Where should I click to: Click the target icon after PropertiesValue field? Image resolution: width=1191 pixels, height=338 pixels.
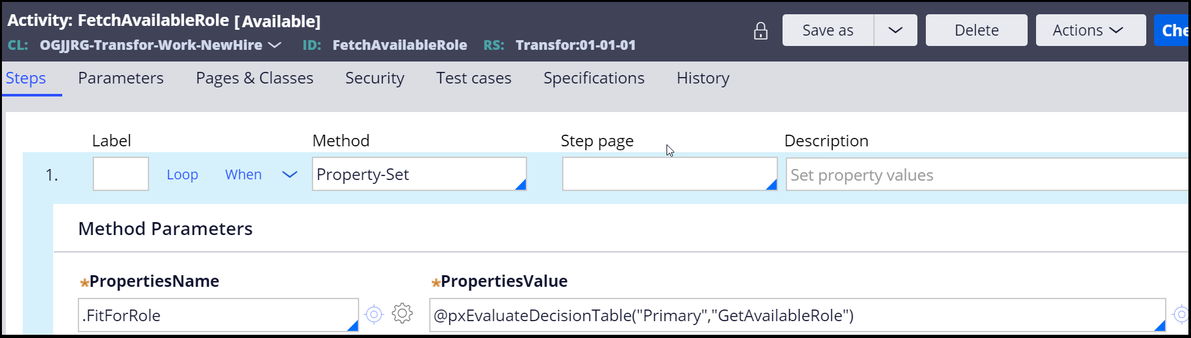point(1181,315)
